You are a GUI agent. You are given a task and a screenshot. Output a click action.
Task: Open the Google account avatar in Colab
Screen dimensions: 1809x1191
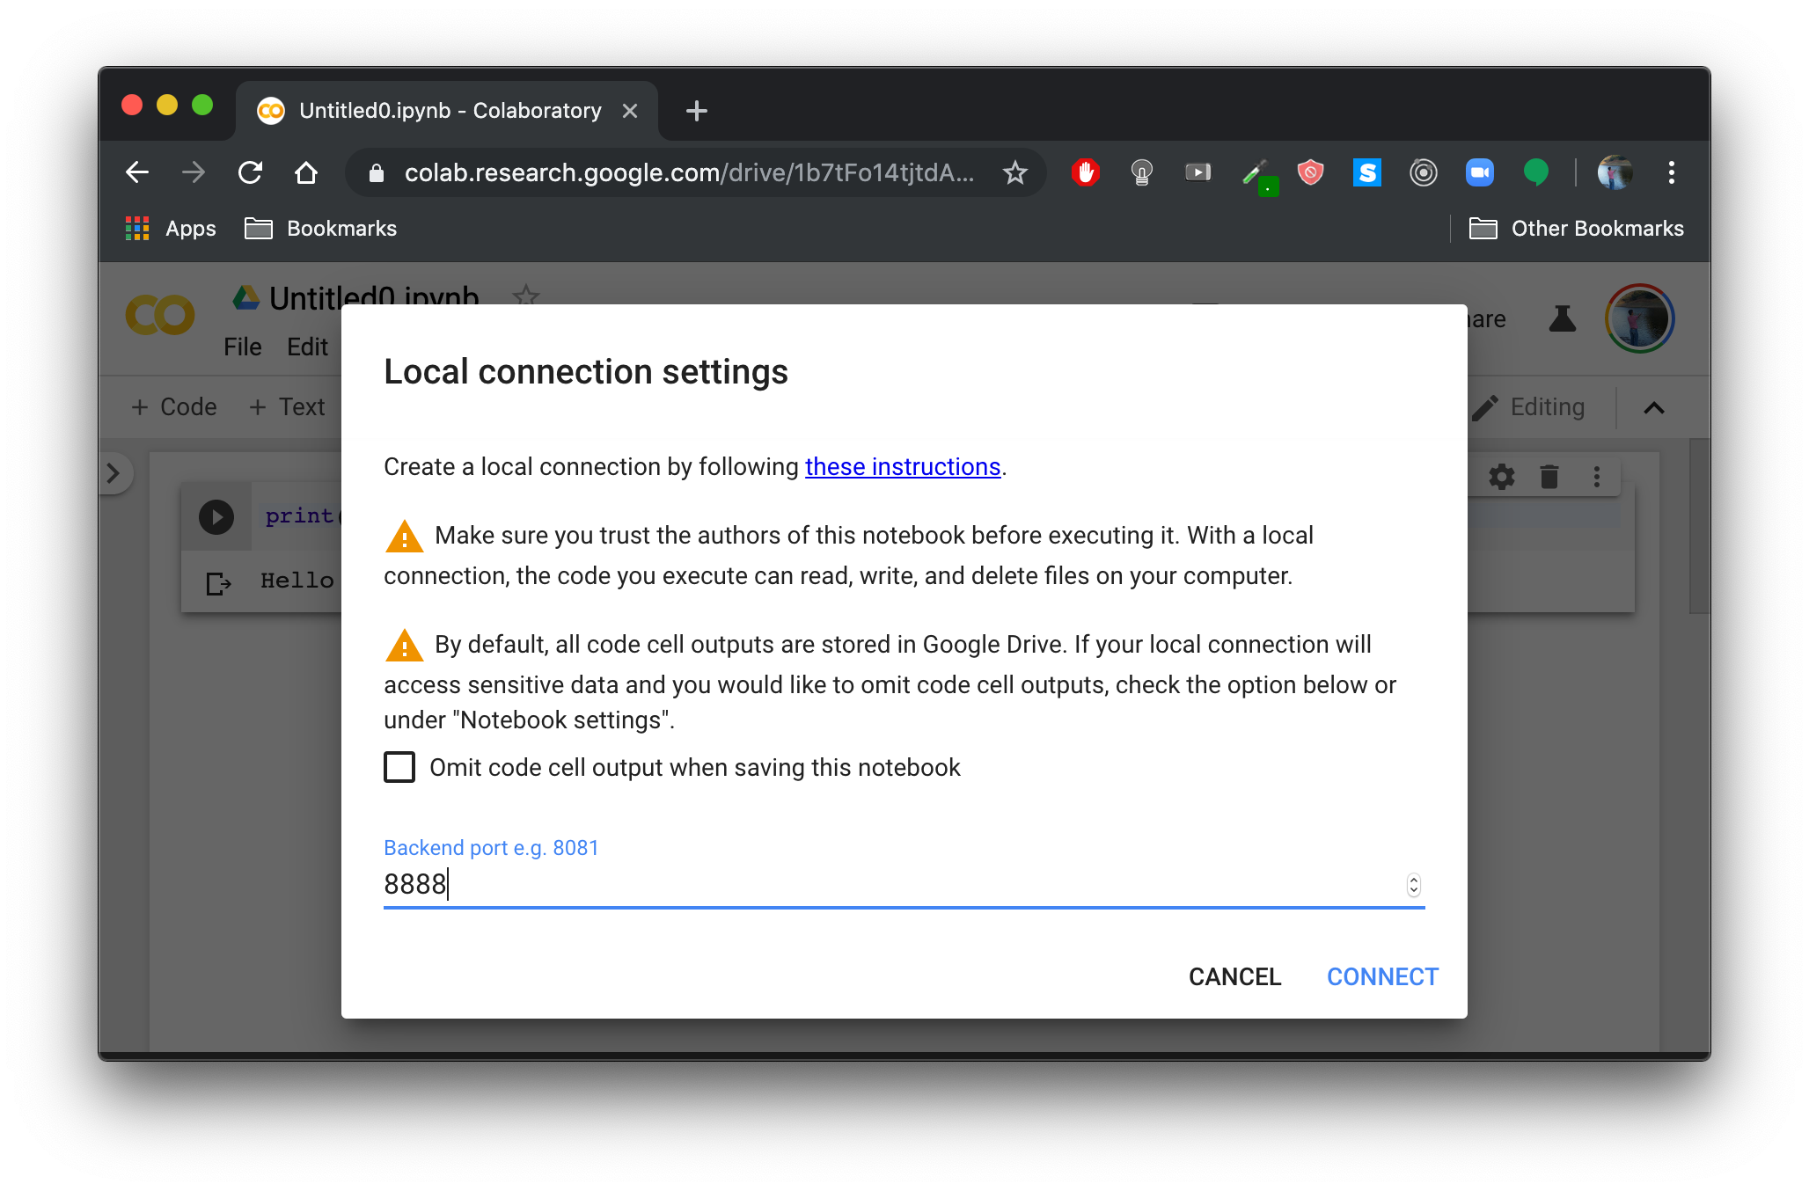click(1639, 318)
